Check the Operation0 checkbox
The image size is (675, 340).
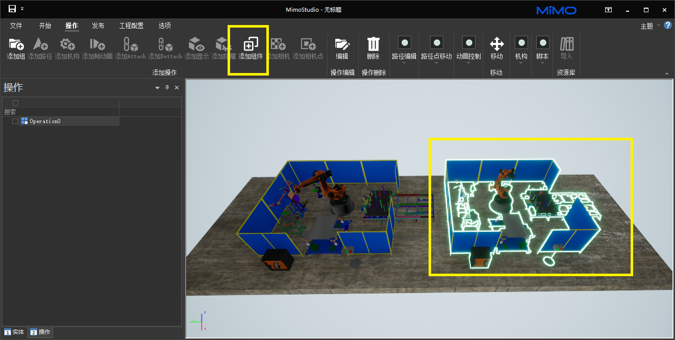[15, 121]
